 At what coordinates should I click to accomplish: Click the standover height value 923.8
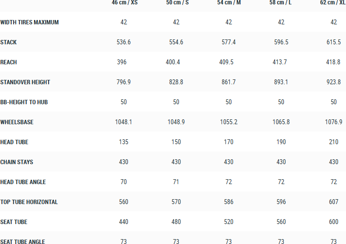pyautogui.click(x=333, y=82)
